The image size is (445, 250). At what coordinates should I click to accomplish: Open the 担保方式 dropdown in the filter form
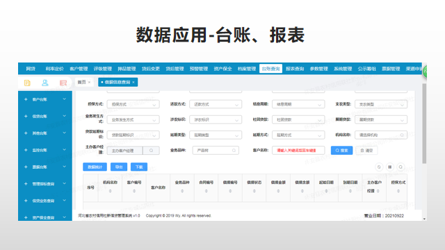(133, 104)
